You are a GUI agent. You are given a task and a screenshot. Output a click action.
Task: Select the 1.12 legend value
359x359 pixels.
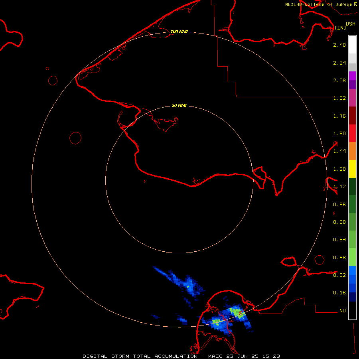pos(339,187)
